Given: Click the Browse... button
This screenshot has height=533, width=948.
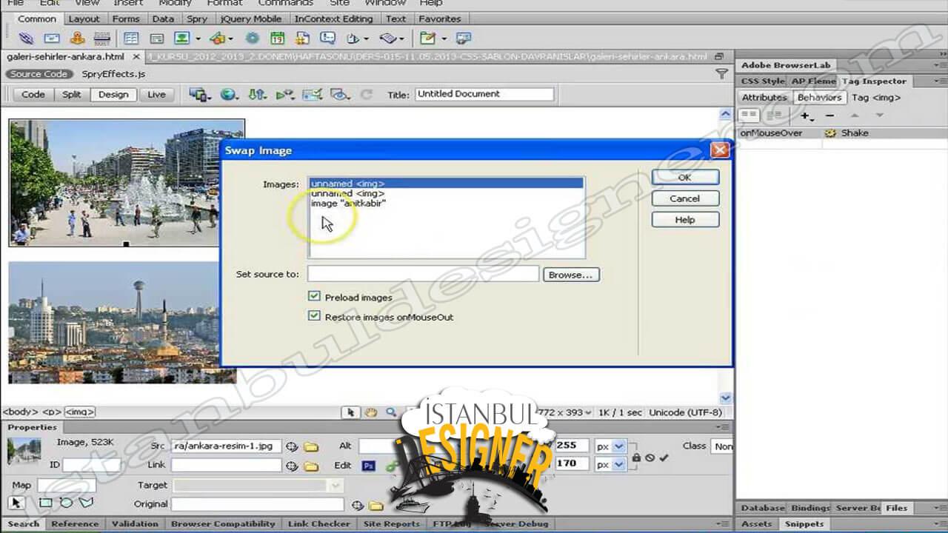Looking at the screenshot, I should pyautogui.click(x=570, y=275).
